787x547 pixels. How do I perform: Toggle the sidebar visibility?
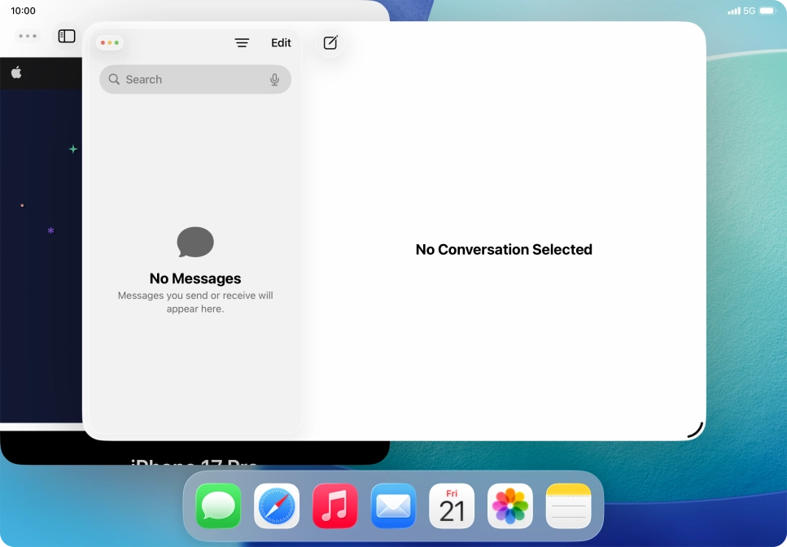[x=66, y=36]
